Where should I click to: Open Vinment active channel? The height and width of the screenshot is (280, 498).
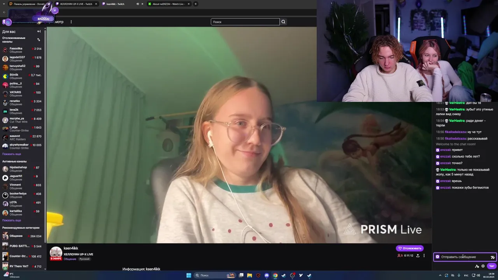click(x=22, y=186)
